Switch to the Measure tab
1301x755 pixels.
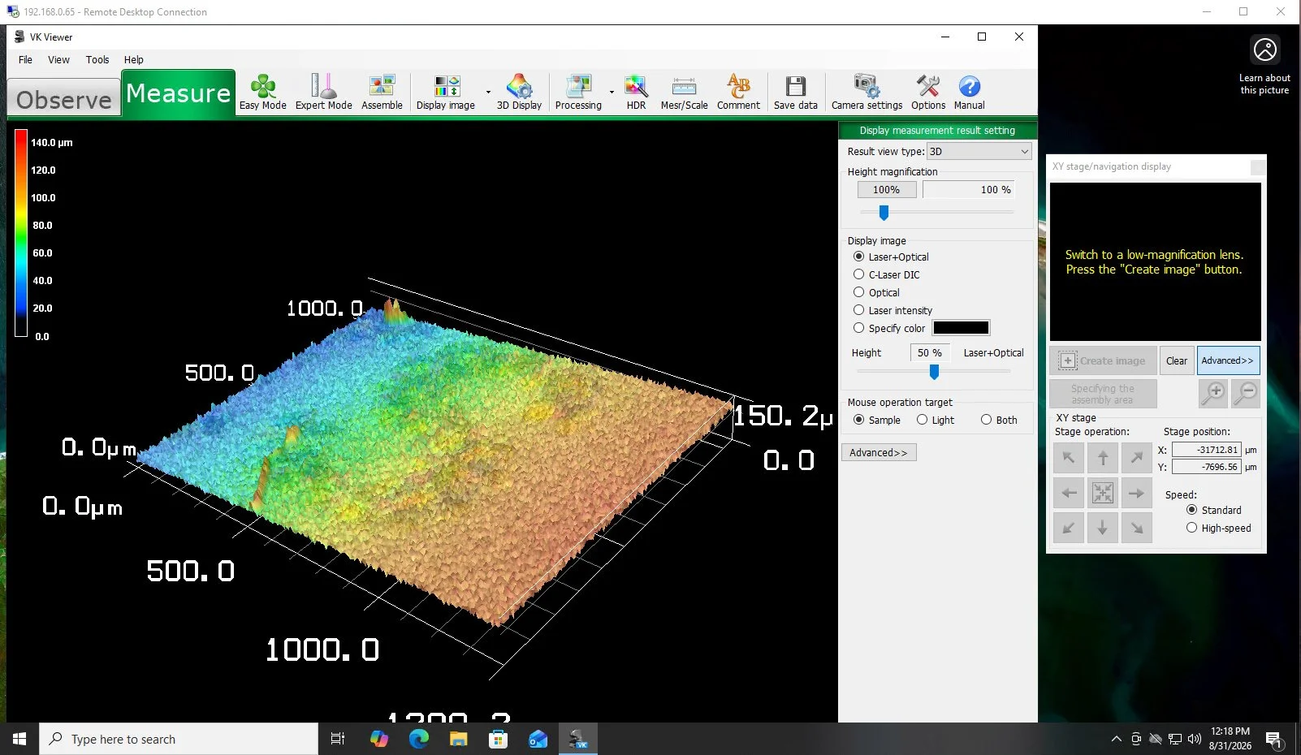click(179, 93)
